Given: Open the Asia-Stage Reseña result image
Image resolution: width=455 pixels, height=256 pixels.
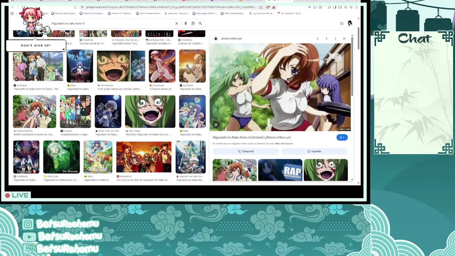Looking at the screenshot, I should (x=150, y=112).
